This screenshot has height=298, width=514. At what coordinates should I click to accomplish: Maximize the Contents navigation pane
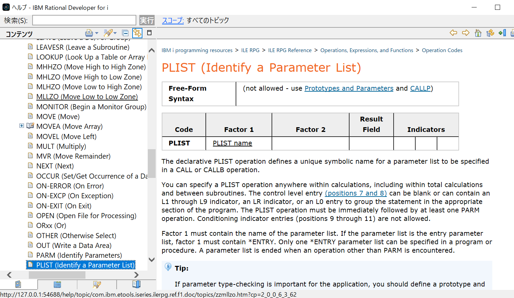click(149, 32)
